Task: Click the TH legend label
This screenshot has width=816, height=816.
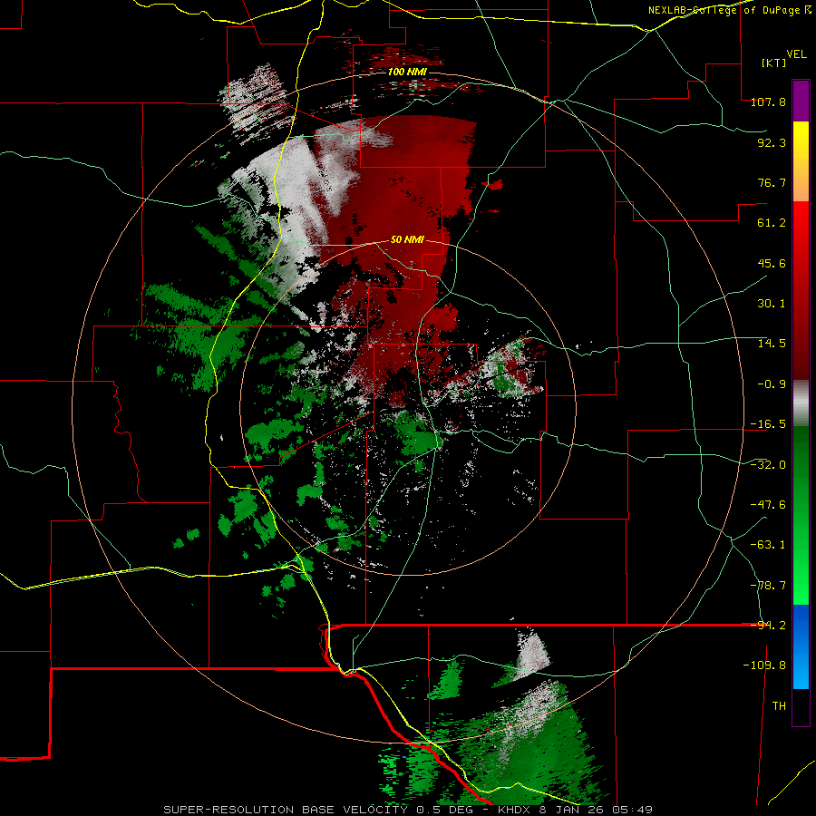Action: (779, 706)
